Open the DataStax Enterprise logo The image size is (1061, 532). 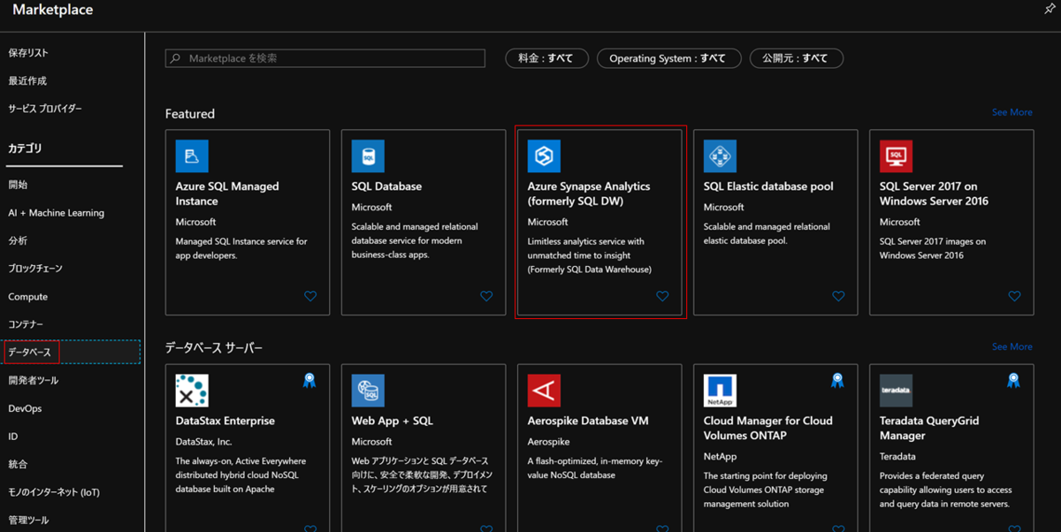[x=192, y=391]
